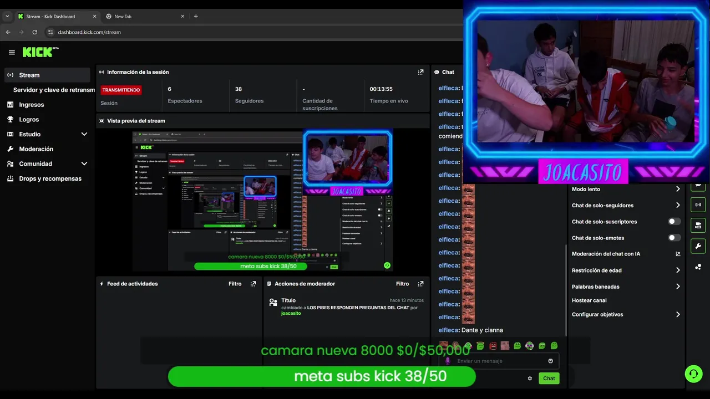Click the chat panel scrollbar

tap(566, 289)
